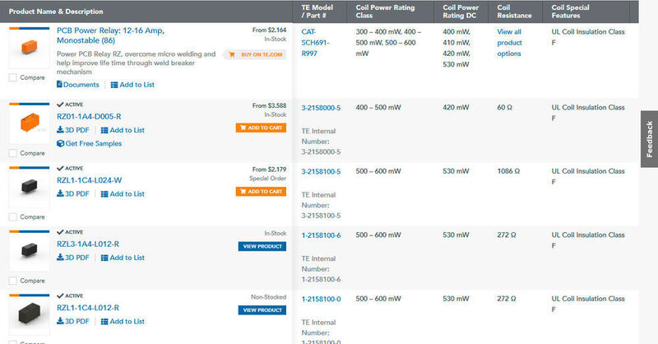The height and width of the screenshot is (344, 658).
Task: Download 3D PDF for RZL1-1C4-L024-W
Action: click(73, 194)
